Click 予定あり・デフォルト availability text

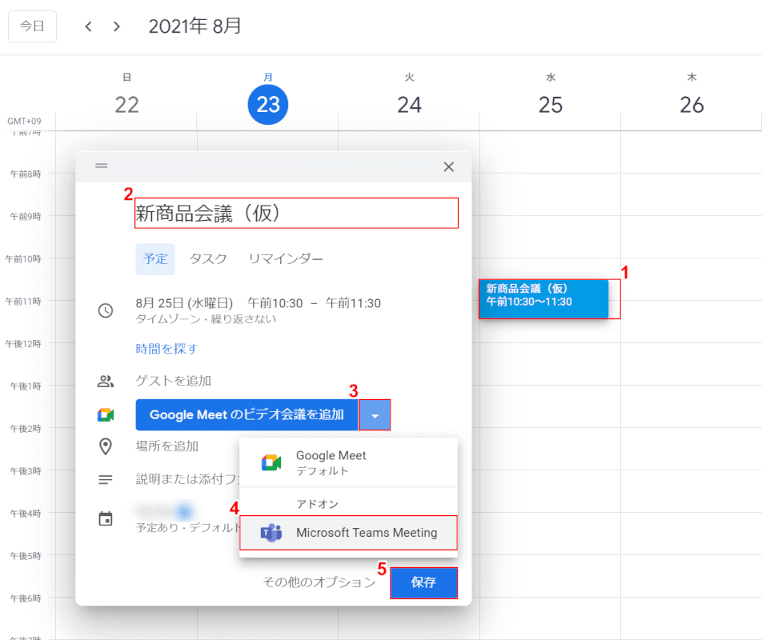[187, 527]
